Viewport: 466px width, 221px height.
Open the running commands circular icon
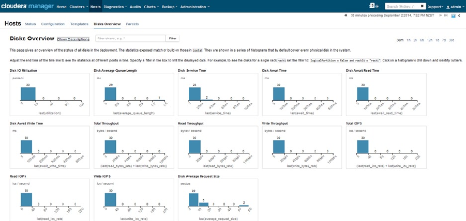point(377,7)
